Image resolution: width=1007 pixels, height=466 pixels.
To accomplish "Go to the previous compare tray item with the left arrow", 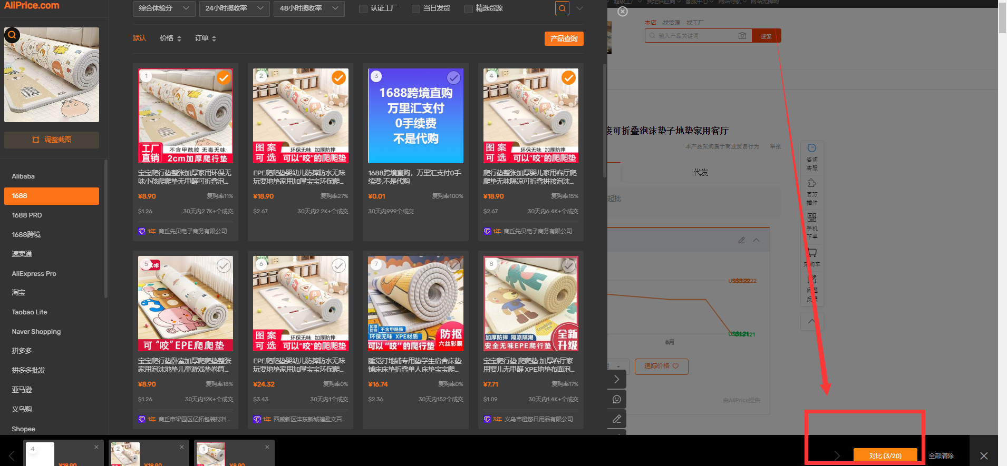I will (x=12, y=456).
